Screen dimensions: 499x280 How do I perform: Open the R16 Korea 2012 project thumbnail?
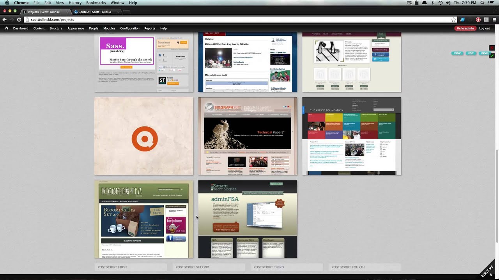pos(248,62)
